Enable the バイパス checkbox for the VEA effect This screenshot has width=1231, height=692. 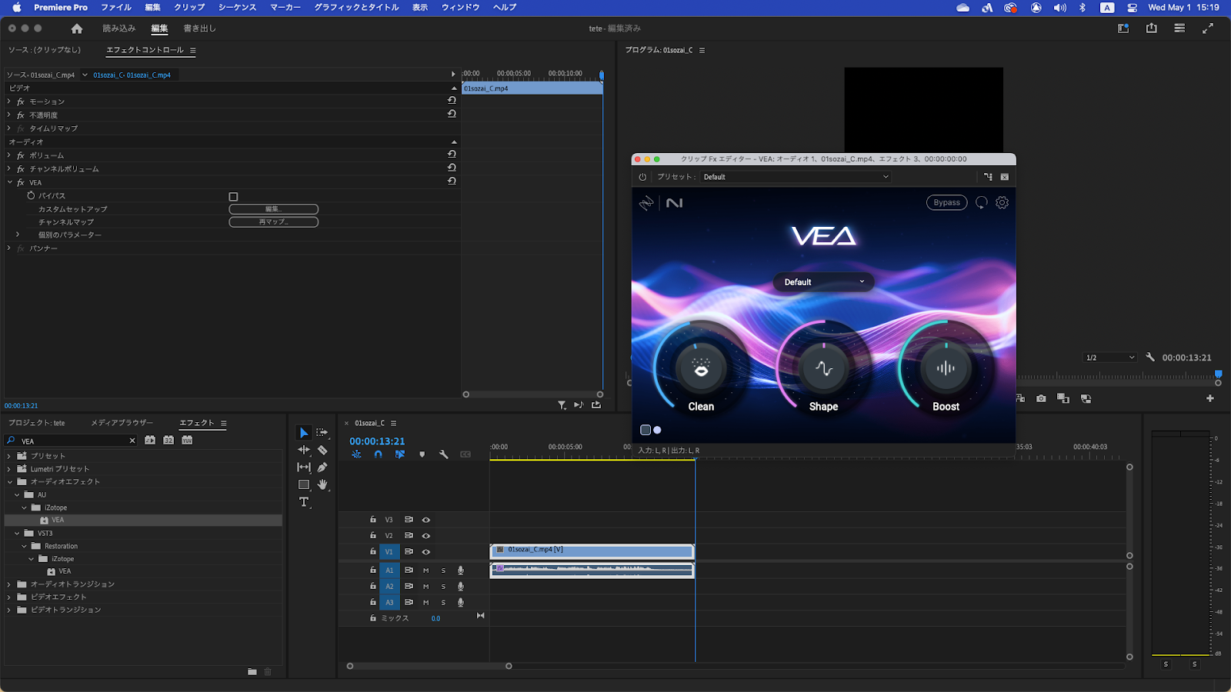(233, 195)
